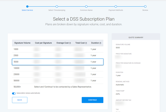Click the Total Cost help icon
Viewport: 166px width, 112px height.
(x=86, y=43)
